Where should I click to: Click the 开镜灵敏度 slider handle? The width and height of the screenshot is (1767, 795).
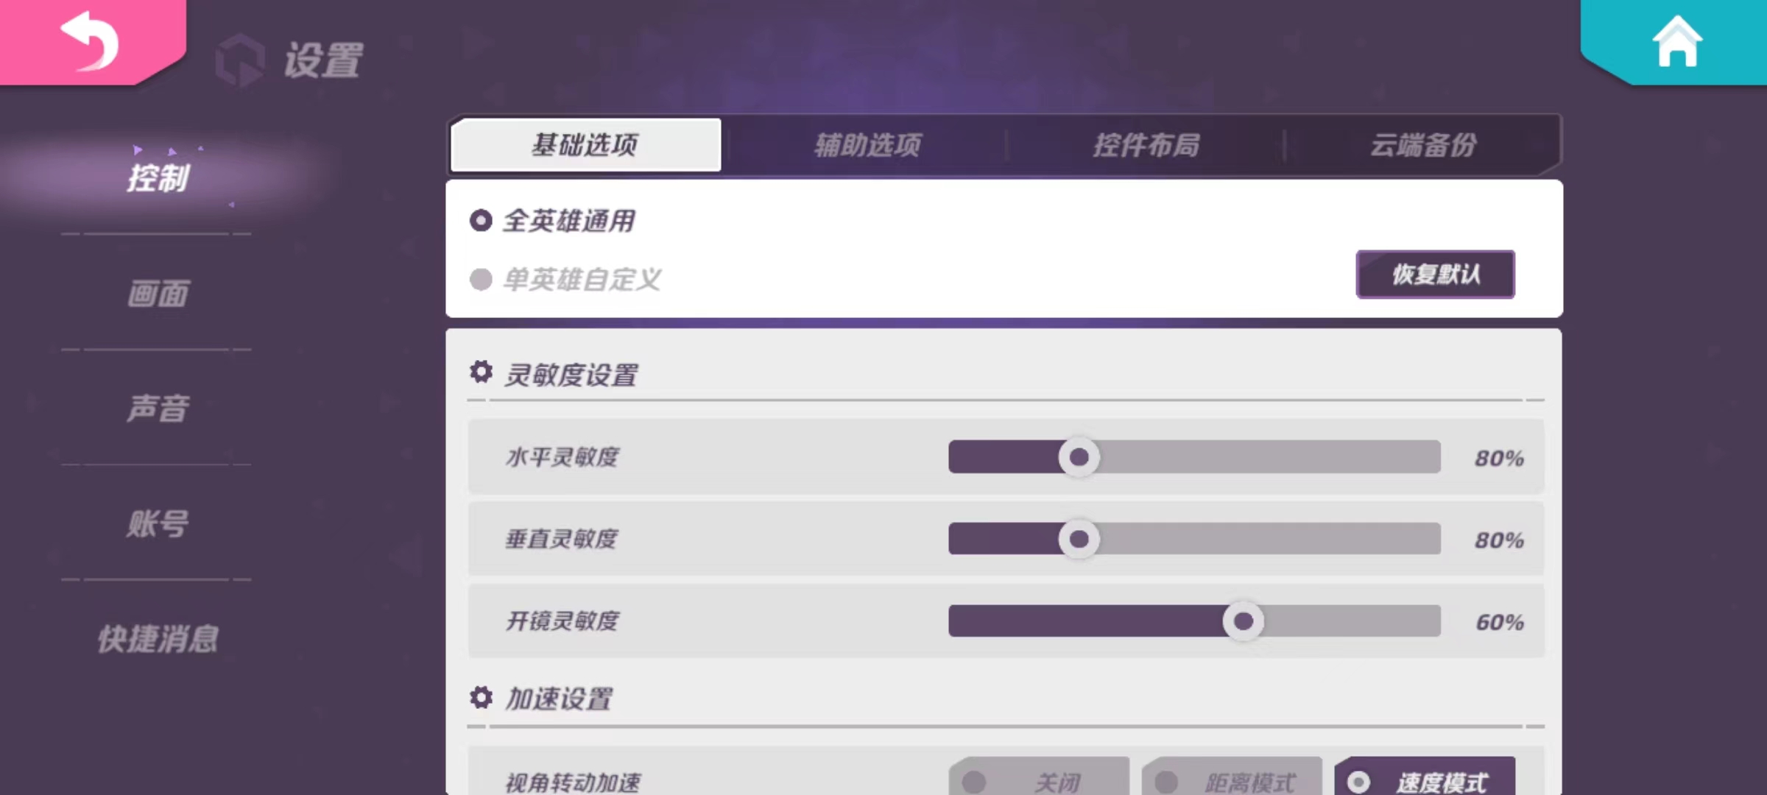pyautogui.click(x=1243, y=621)
